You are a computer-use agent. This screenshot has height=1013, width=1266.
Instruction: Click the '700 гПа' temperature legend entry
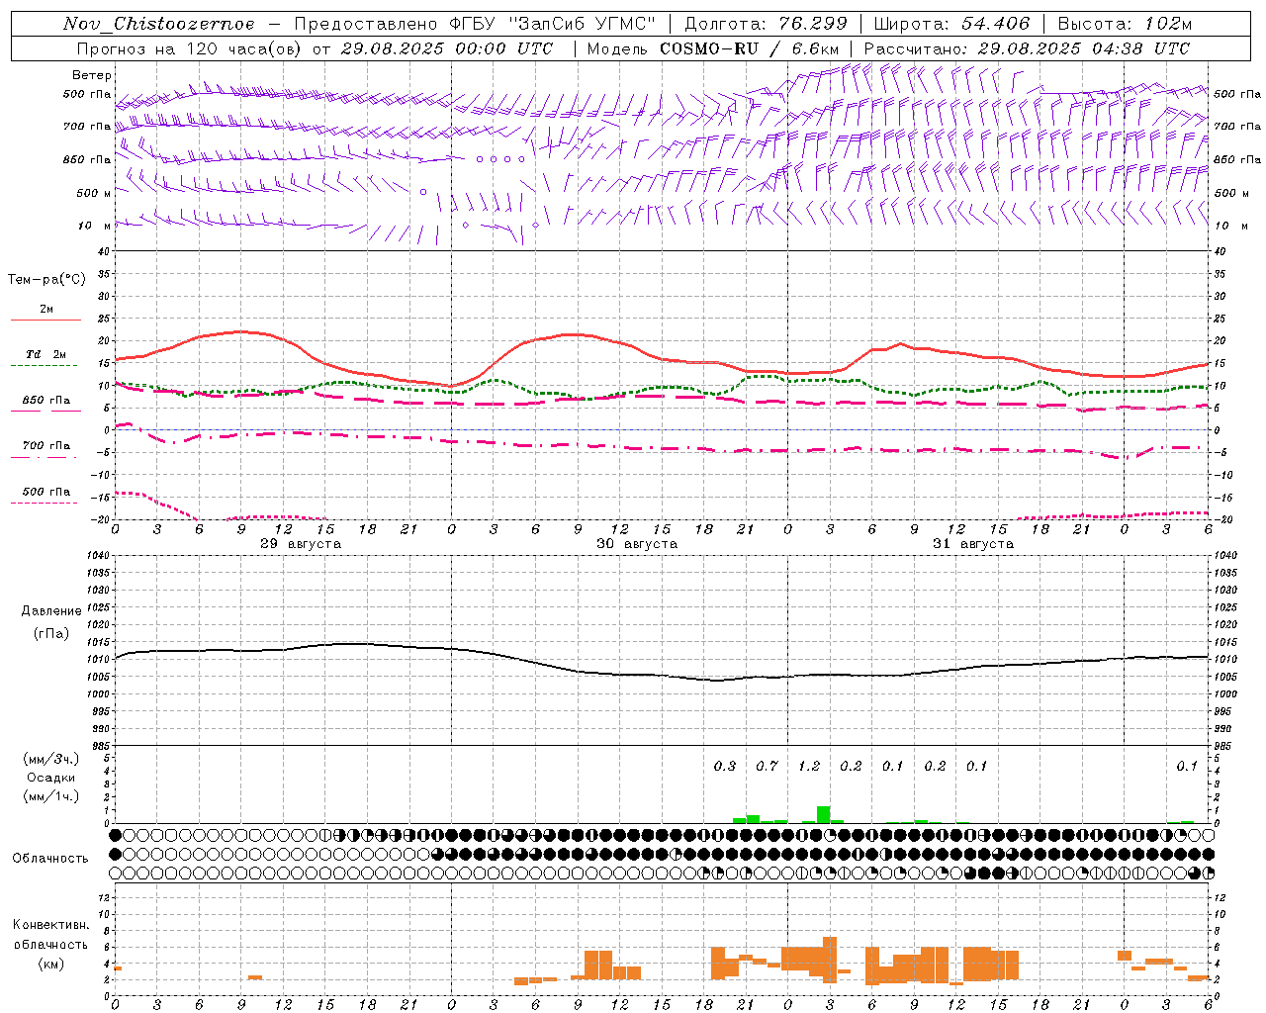coord(46,446)
